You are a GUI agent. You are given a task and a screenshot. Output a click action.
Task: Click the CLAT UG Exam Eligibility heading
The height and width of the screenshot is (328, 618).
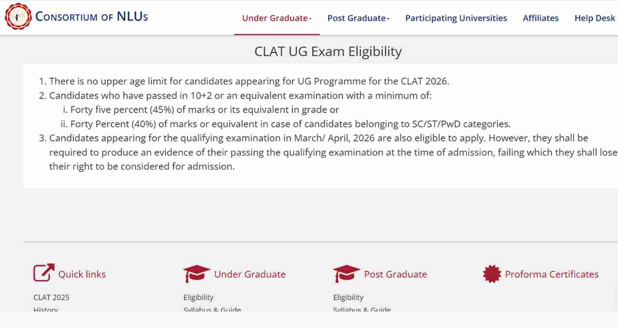pos(328,52)
